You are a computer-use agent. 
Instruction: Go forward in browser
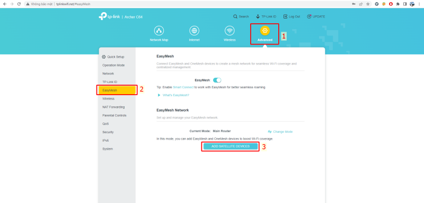tap(12, 4)
